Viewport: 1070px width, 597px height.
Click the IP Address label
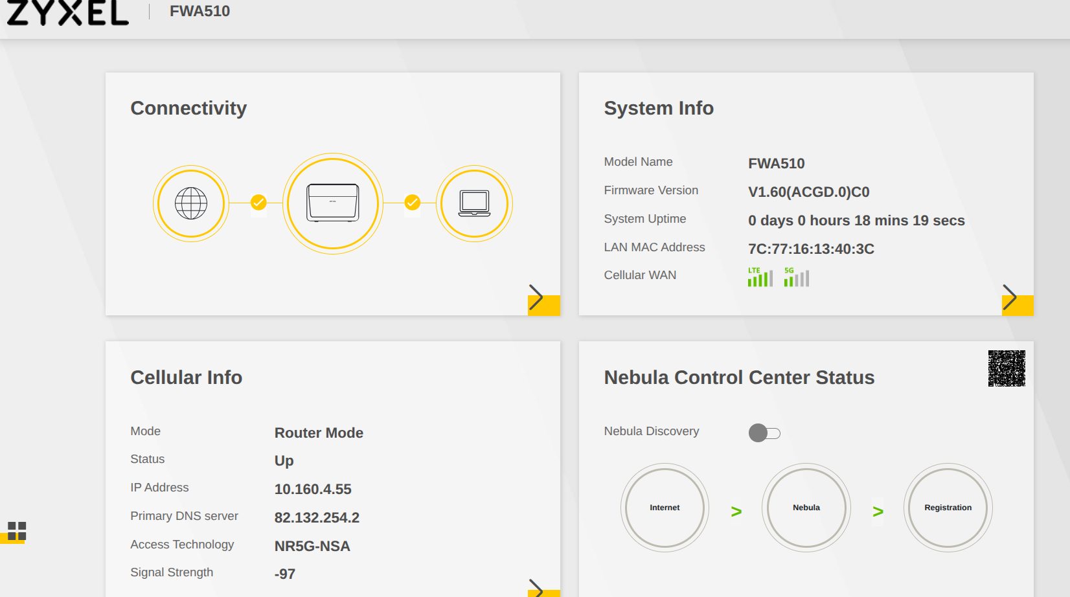point(159,488)
